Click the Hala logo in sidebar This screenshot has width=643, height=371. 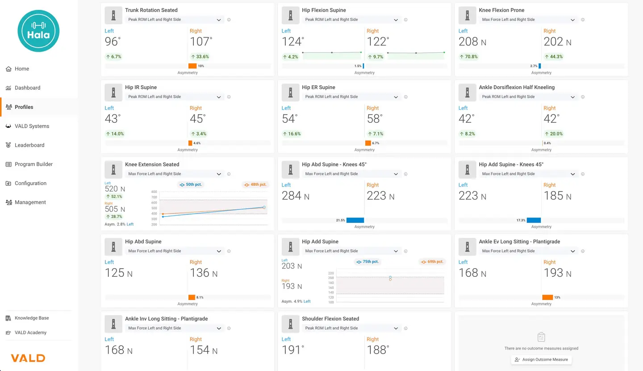pos(38,31)
